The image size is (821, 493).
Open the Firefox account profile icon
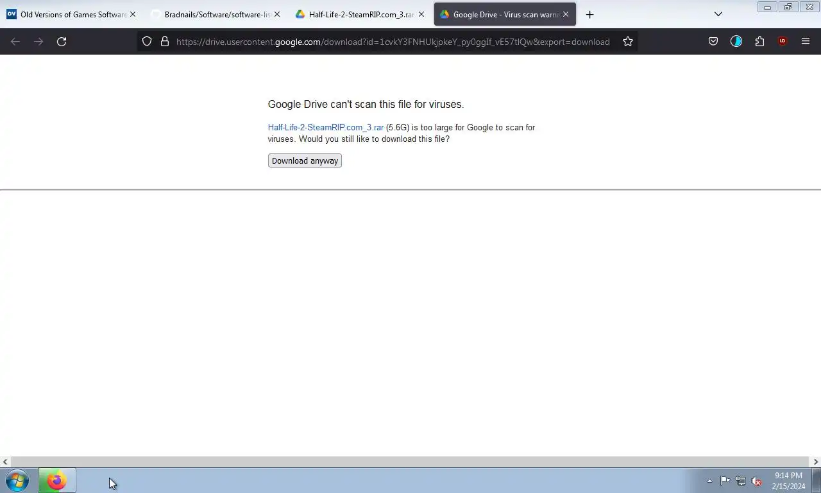pos(736,41)
